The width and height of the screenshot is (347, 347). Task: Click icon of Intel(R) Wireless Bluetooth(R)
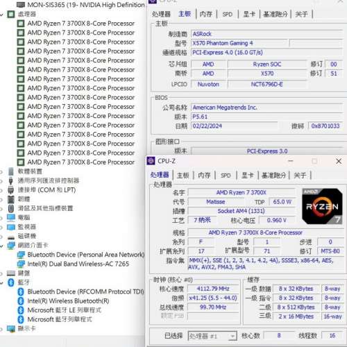(x=21, y=301)
